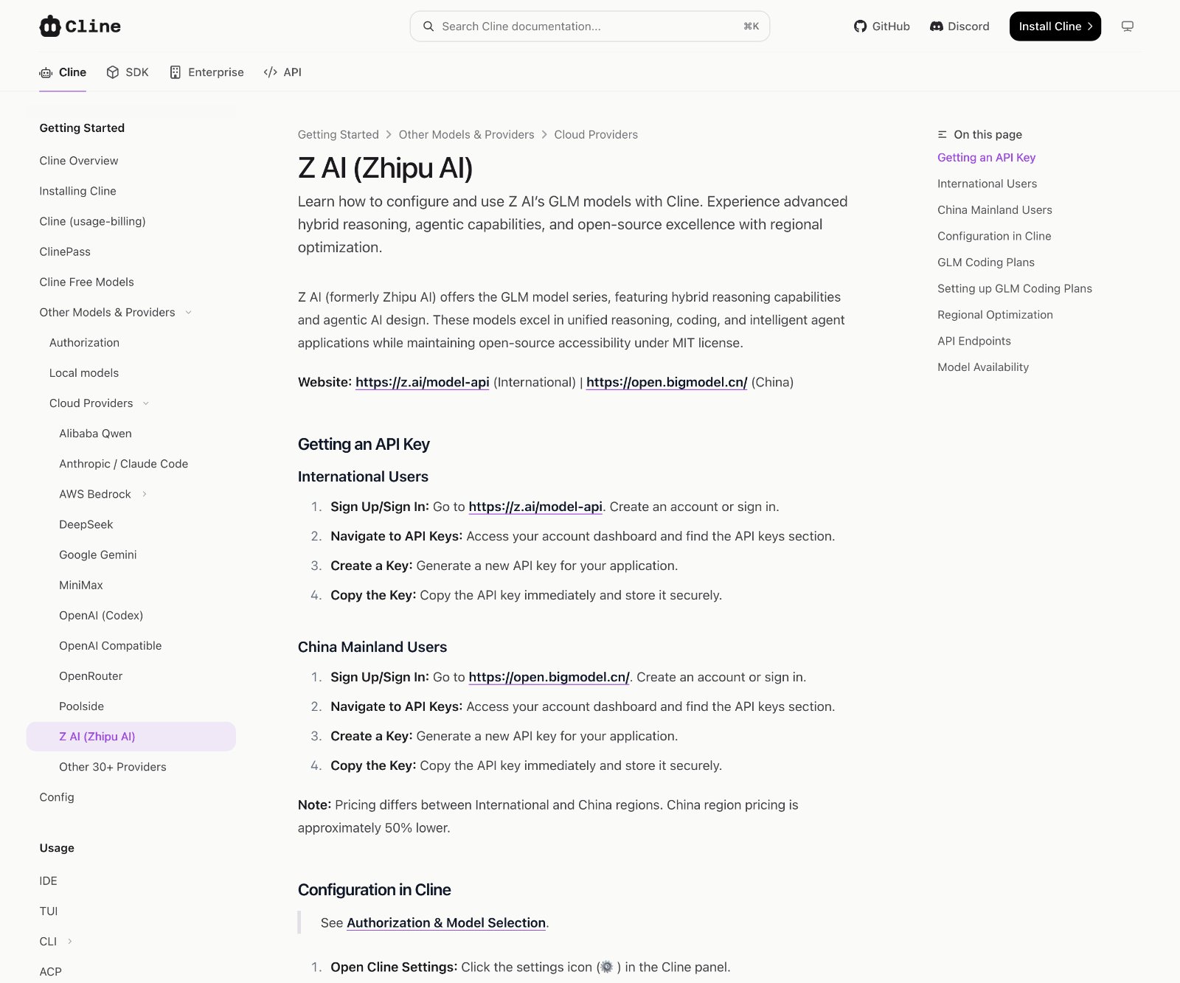Jump to China Mainland Users in outline
The image size is (1180, 983).
point(995,210)
